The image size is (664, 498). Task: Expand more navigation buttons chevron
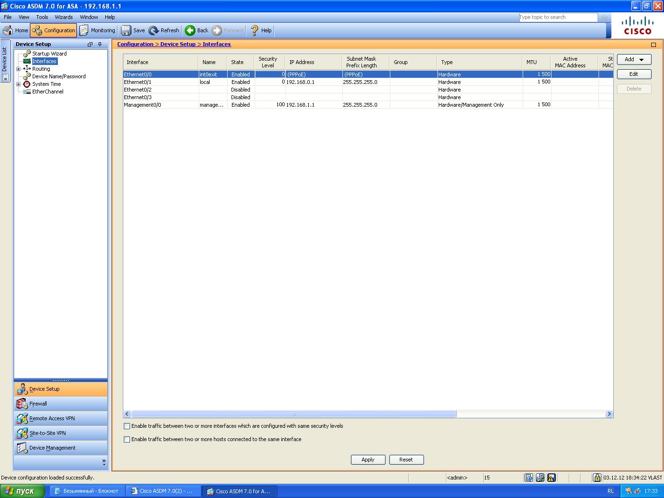coord(104,461)
